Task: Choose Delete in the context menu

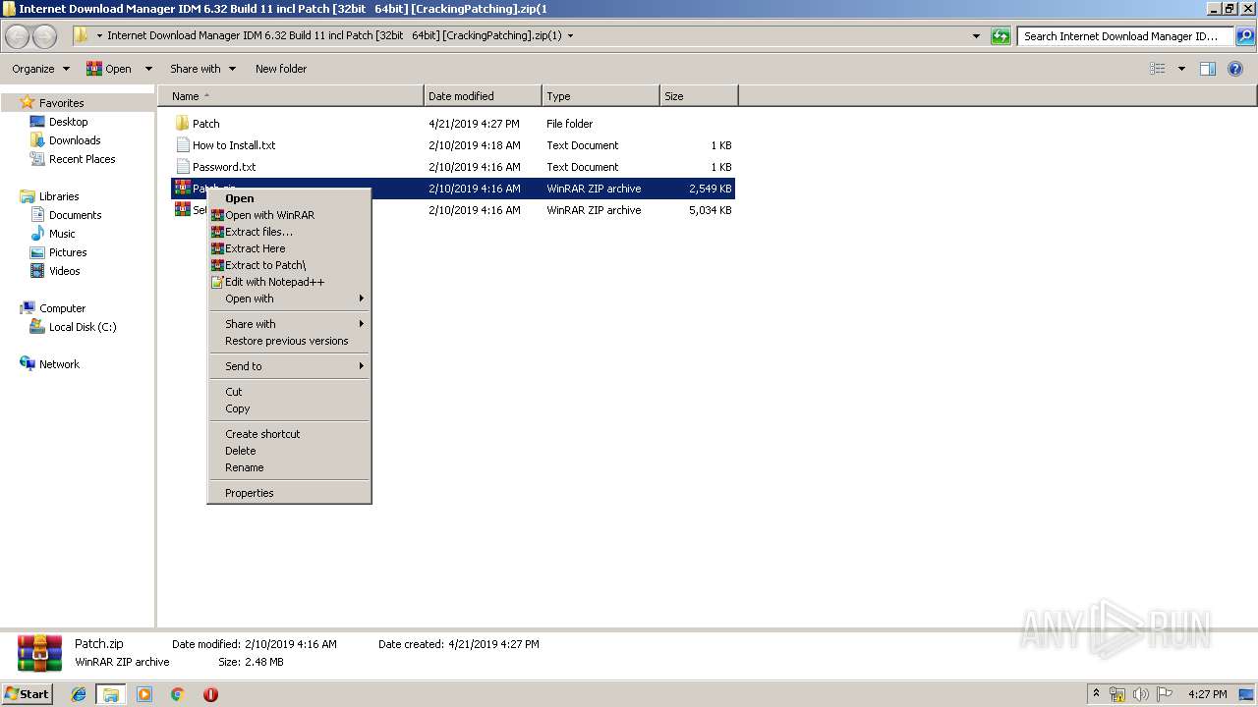Action: click(x=290, y=451)
